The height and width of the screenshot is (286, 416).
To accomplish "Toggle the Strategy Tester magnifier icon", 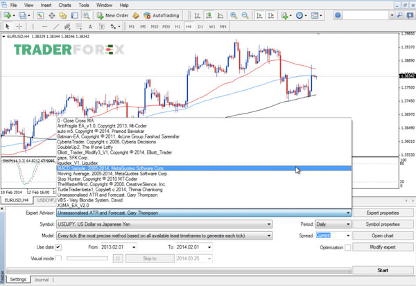I will (86, 16).
